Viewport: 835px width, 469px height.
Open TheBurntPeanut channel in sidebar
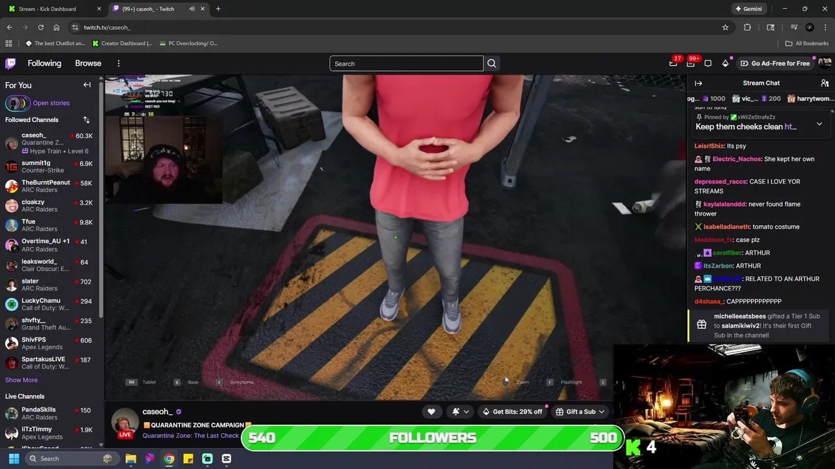click(50, 186)
